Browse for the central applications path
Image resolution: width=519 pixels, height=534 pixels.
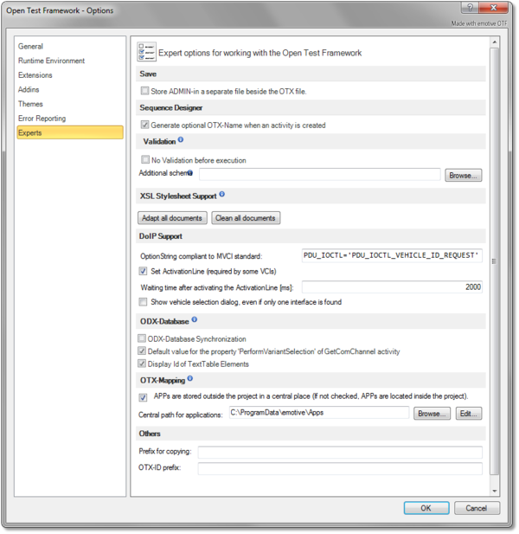point(432,414)
